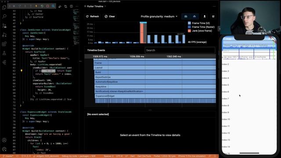Click the master branch in the status bar
The image size is (281, 158).
tap(8, 156)
